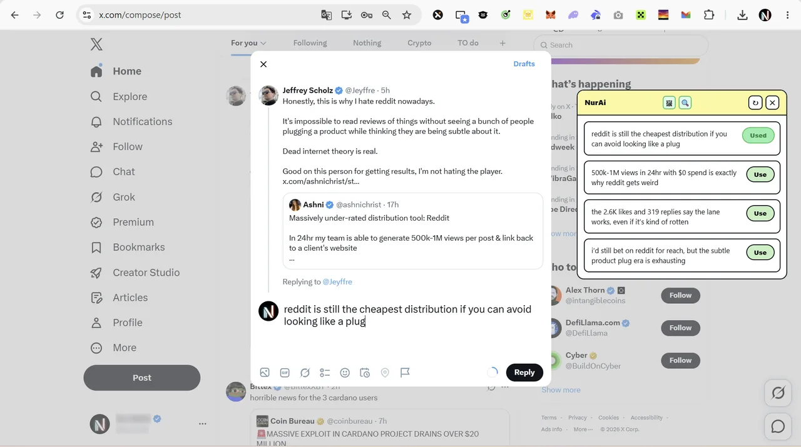Open Drafts in the compose dialog
This screenshot has width=801, height=447.
(x=524, y=64)
